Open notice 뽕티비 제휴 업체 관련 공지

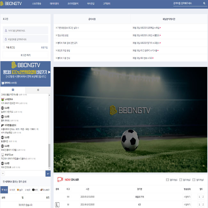tap(67, 43)
